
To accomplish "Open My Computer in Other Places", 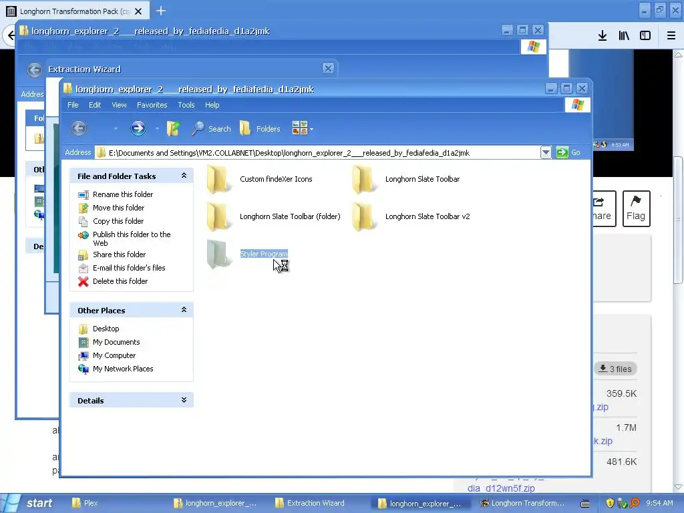I will (x=114, y=355).
